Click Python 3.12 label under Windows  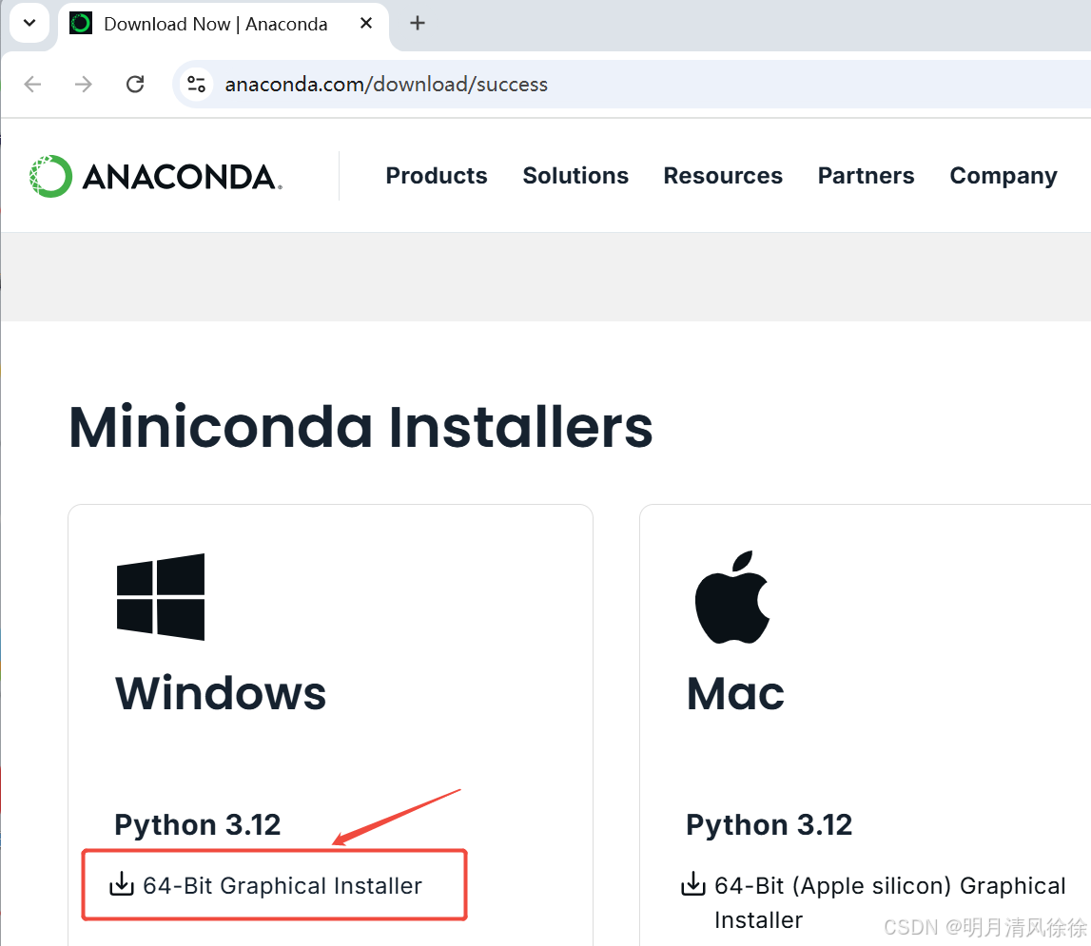(198, 825)
